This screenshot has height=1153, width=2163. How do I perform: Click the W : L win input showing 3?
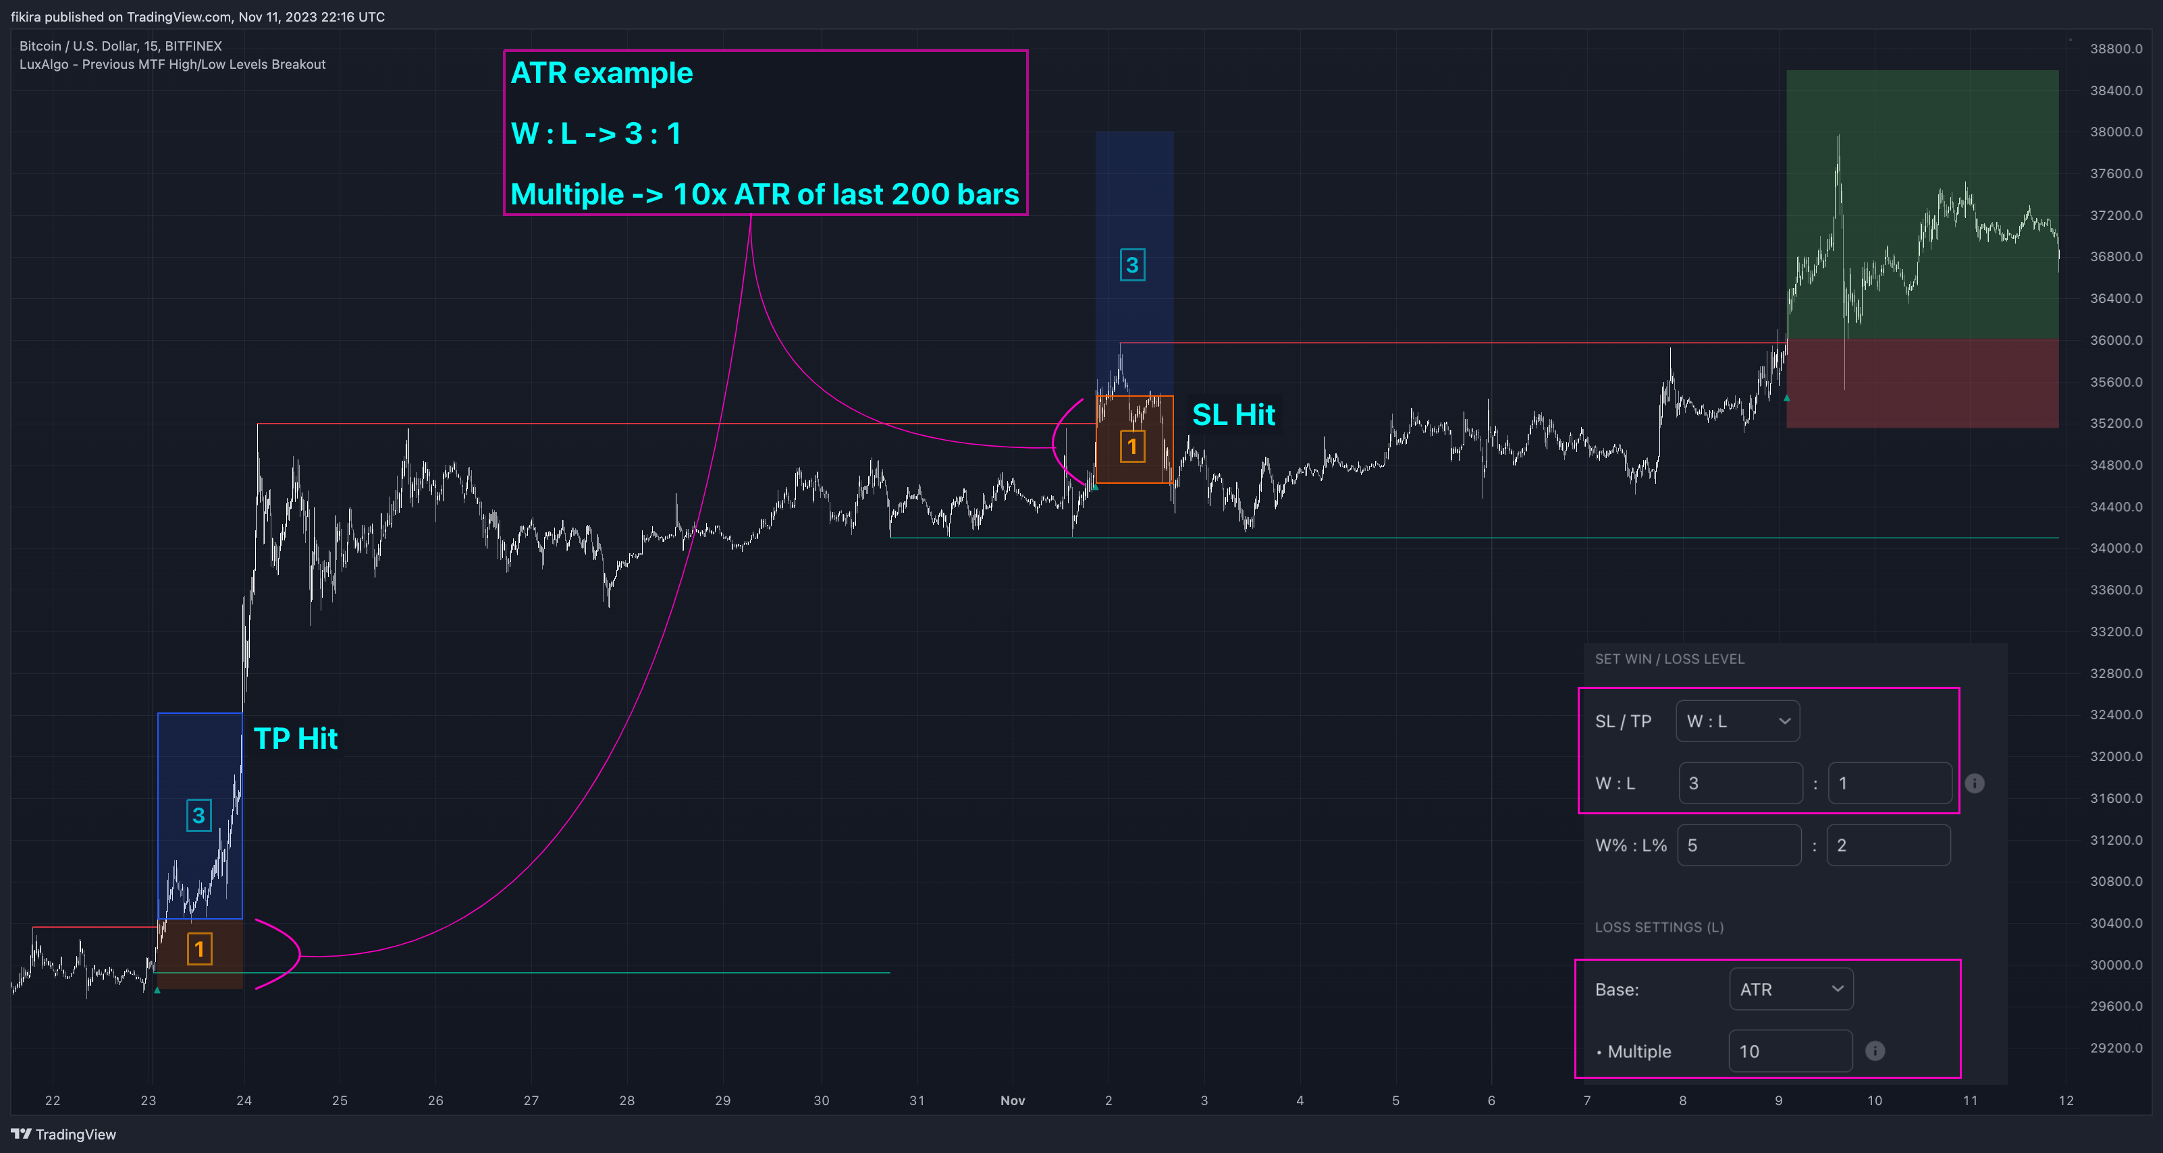(x=1740, y=783)
